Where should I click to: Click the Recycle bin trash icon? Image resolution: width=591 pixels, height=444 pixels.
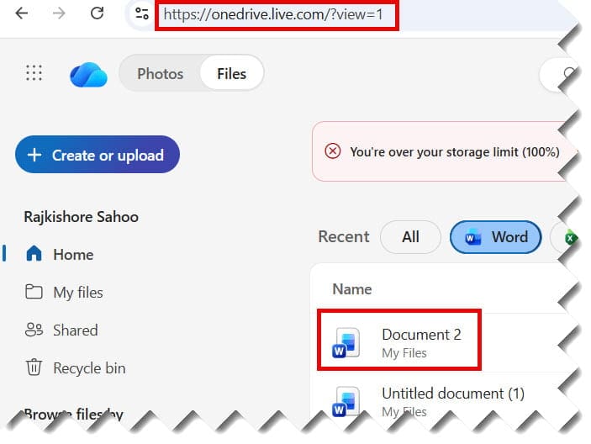click(x=34, y=367)
